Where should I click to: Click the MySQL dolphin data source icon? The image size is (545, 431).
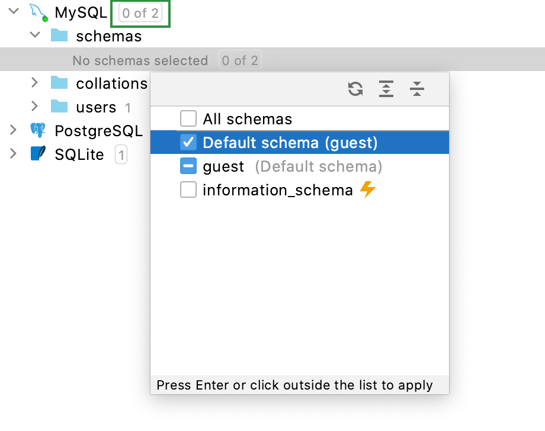39,12
